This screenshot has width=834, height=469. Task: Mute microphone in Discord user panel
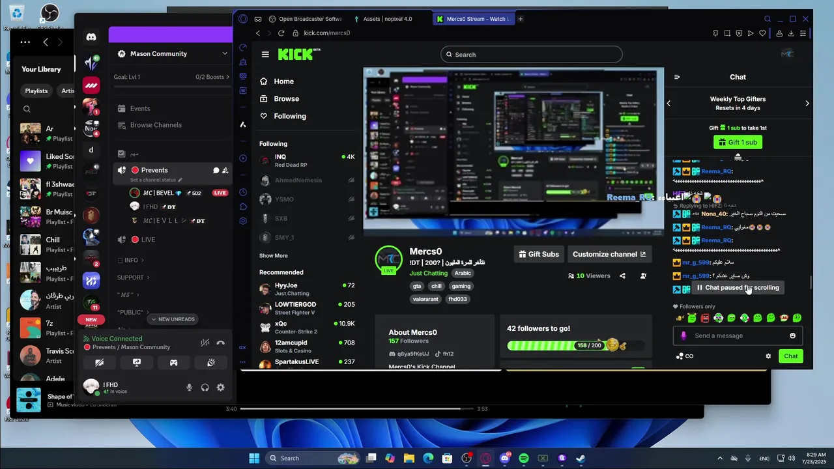click(189, 388)
